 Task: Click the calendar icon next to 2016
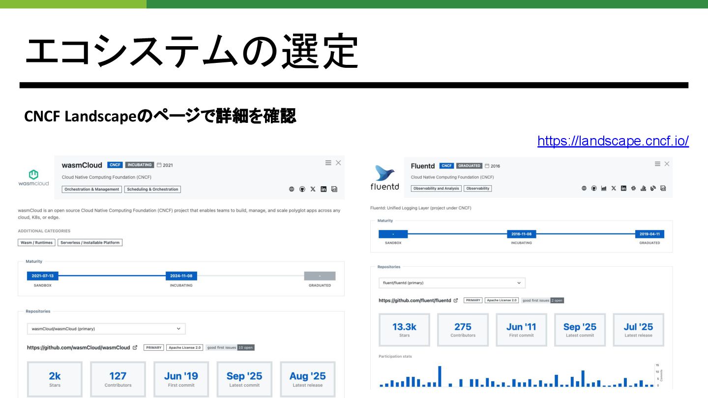tap(487, 166)
